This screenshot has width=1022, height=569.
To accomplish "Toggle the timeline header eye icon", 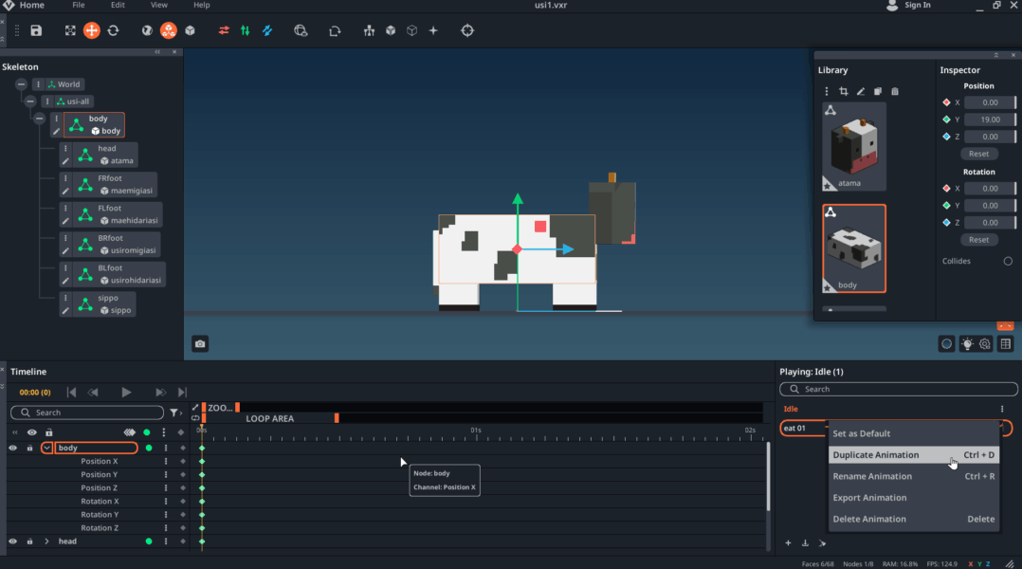I will pyautogui.click(x=31, y=432).
